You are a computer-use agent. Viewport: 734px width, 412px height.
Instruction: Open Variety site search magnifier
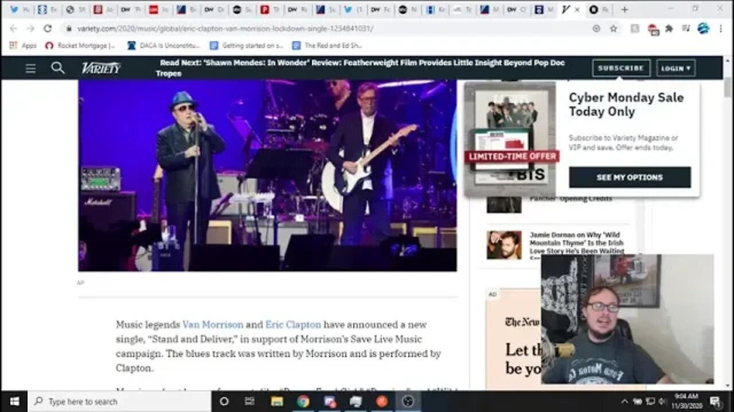pos(58,68)
